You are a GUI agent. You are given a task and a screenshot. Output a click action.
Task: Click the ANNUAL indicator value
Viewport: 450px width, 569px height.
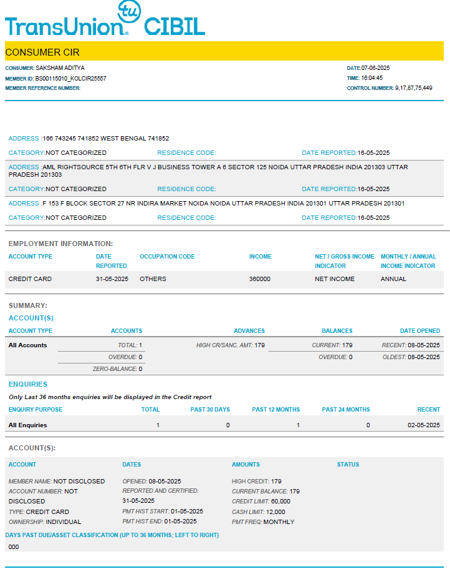tap(393, 279)
